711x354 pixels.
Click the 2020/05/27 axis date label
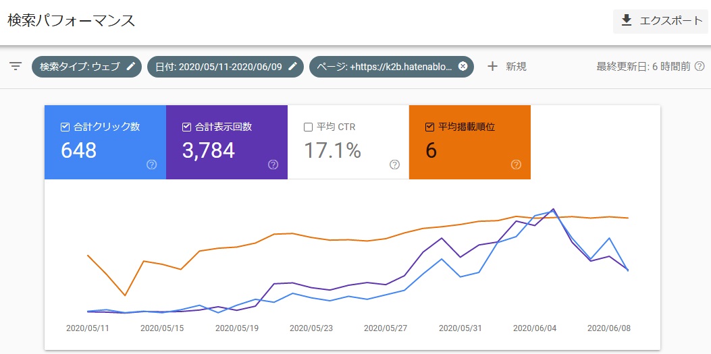(x=386, y=328)
